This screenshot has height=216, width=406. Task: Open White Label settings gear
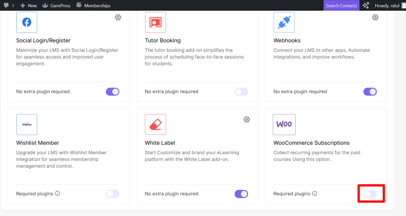[247, 120]
